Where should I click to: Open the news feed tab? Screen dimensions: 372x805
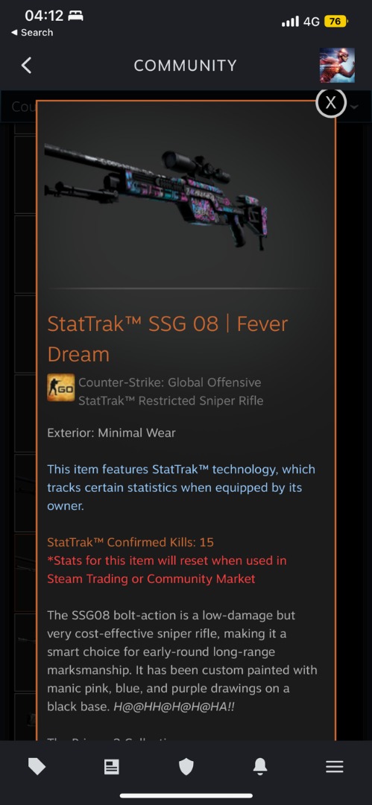pyautogui.click(x=112, y=766)
